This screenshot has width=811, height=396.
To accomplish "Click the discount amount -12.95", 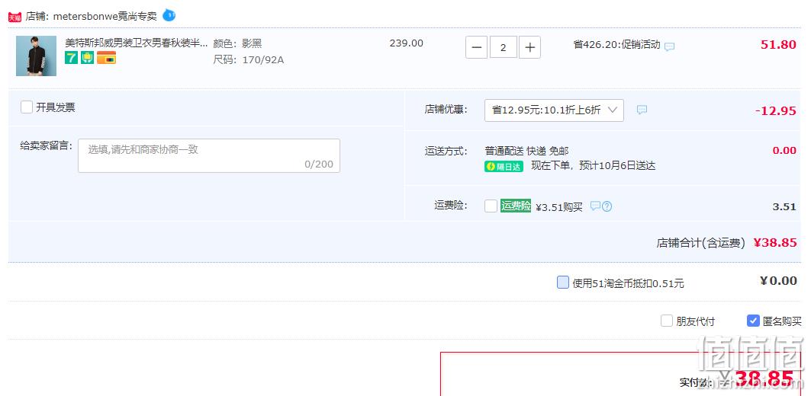I will [775, 111].
